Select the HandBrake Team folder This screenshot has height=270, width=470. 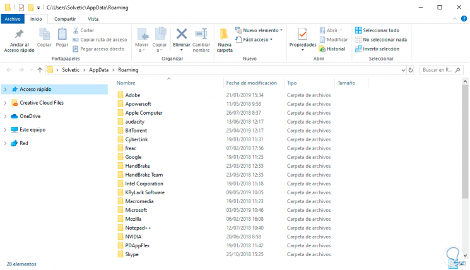tap(144, 175)
